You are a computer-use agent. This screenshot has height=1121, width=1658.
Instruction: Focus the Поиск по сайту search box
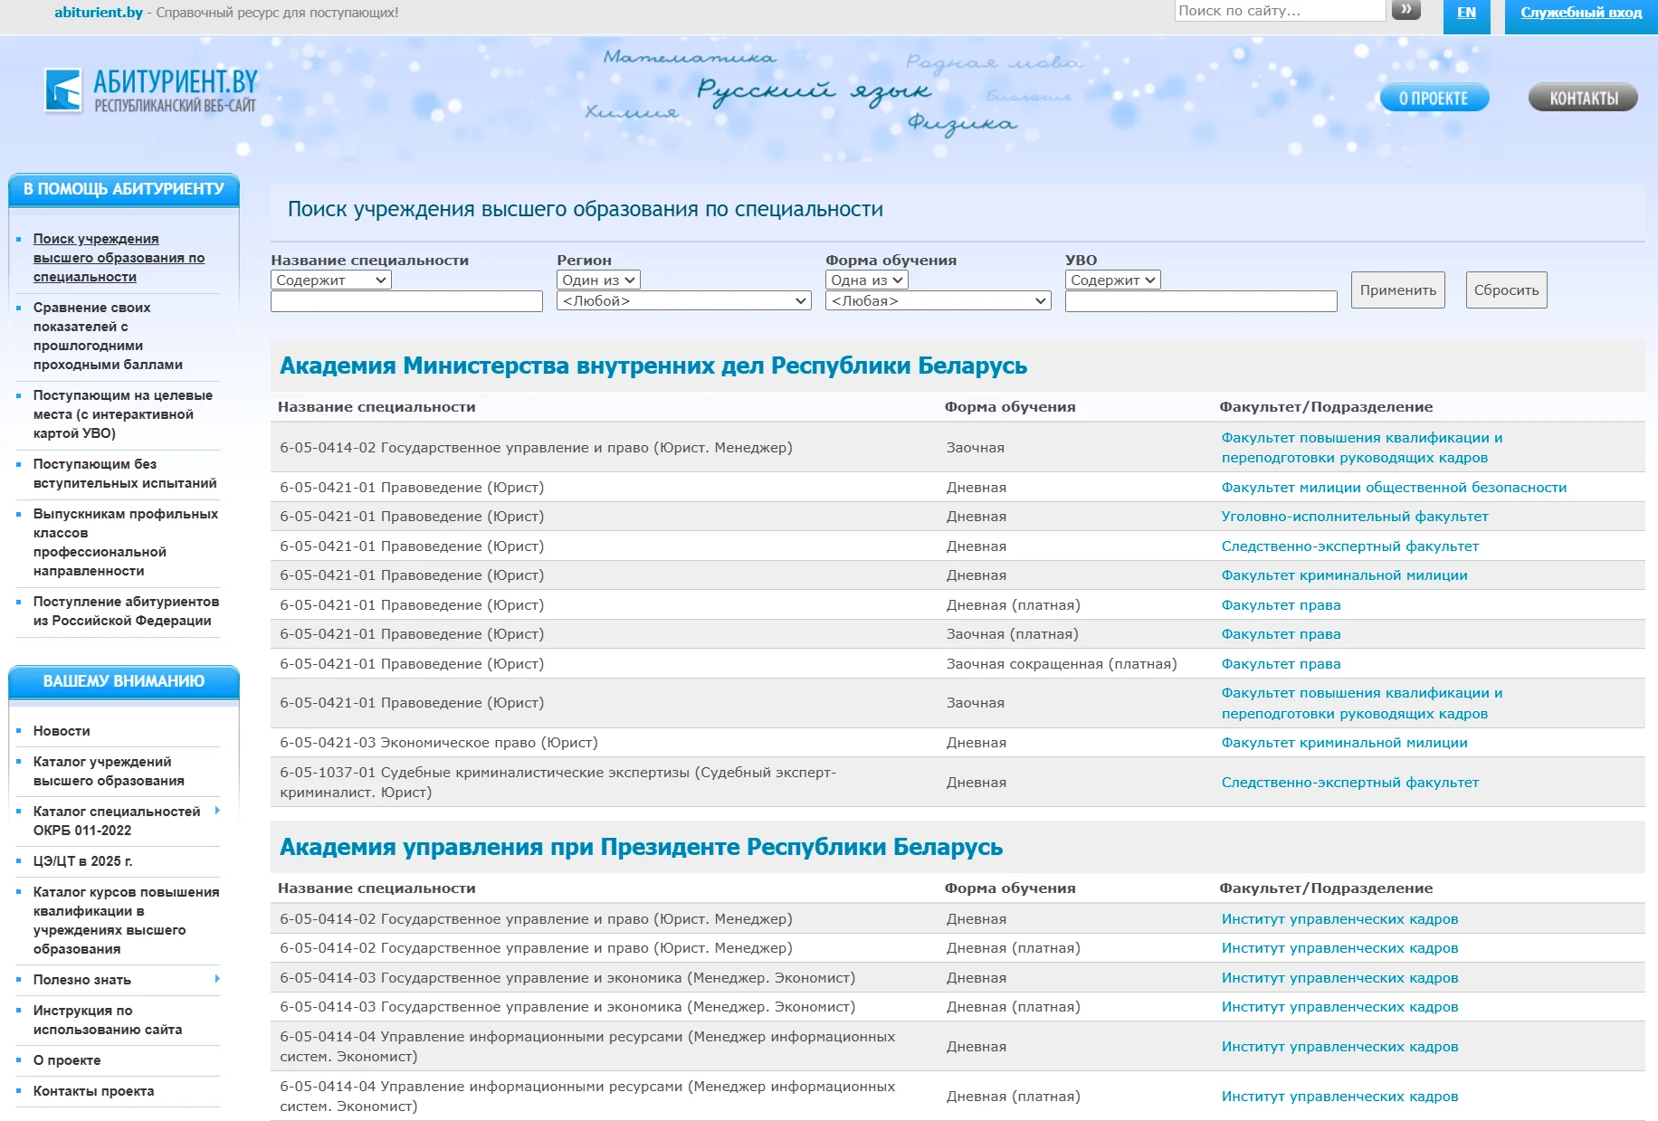(x=1280, y=11)
